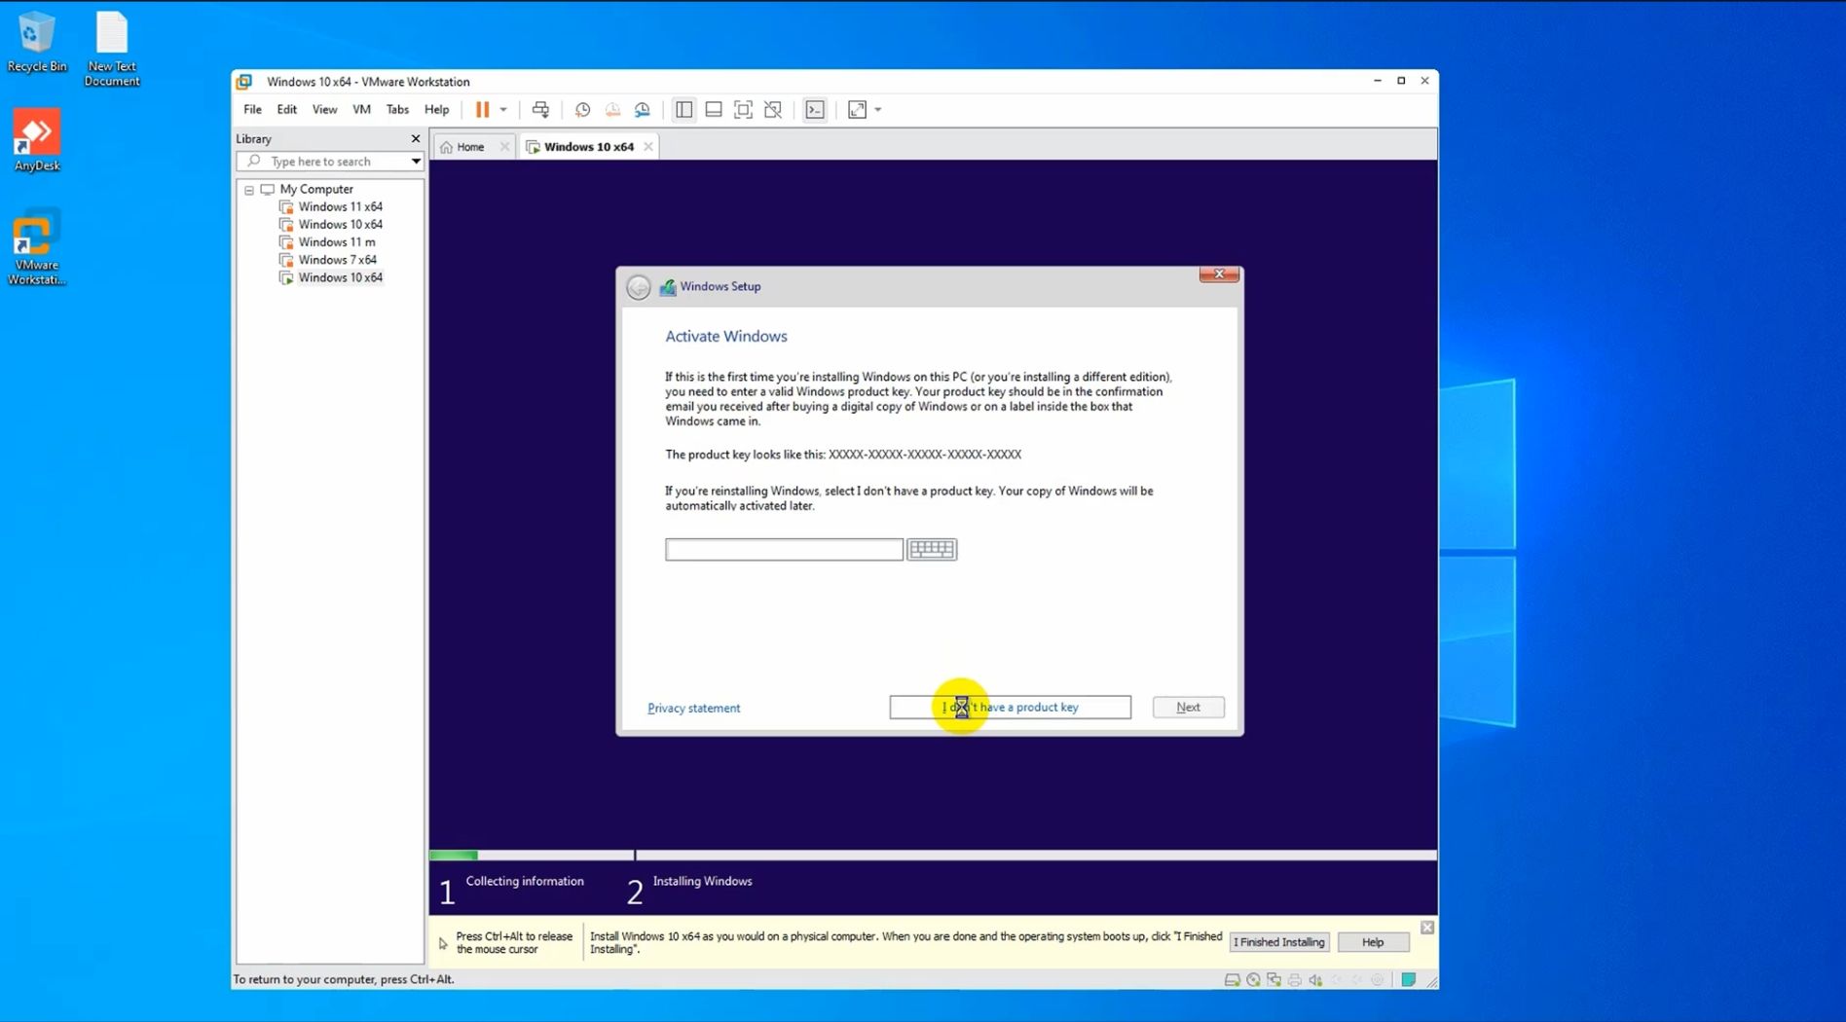Open the snapshot manager toolbar icon
Screen dimensions: 1846x1022
click(x=643, y=110)
